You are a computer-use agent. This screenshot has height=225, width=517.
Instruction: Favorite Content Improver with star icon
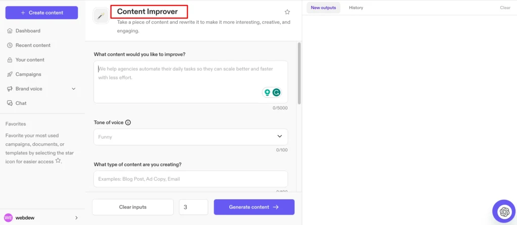click(x=287, y=12)
